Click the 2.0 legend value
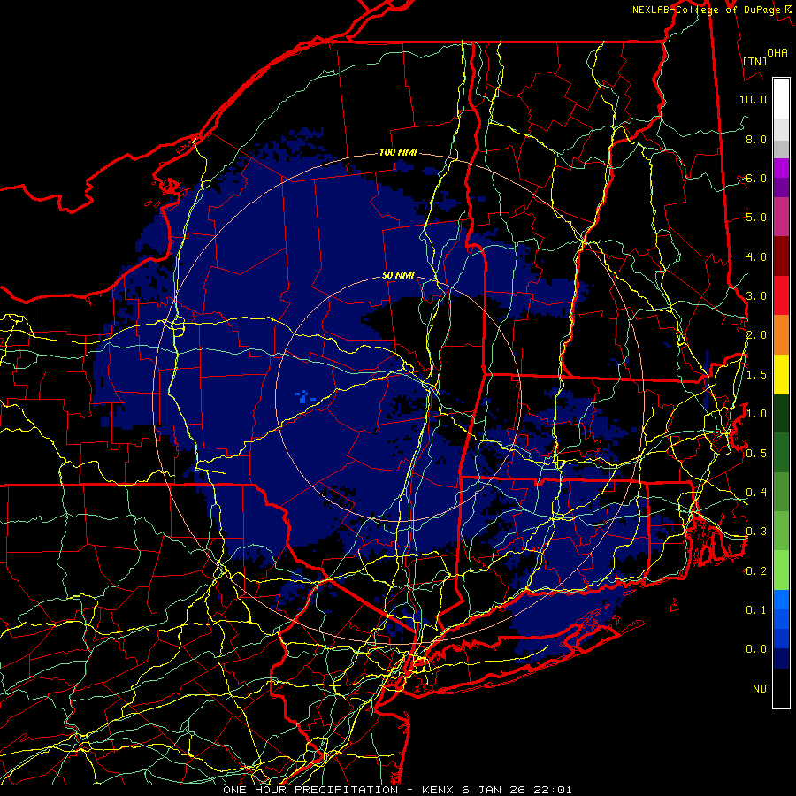The image size is (796, 796). pyautogui.click(x=756, y=335)
